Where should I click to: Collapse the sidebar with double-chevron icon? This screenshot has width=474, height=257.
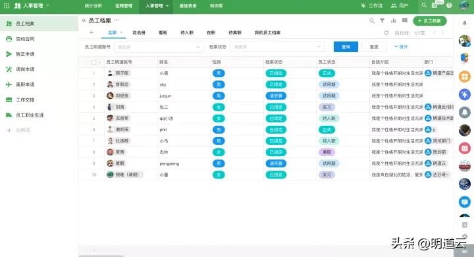coord(84,20)
